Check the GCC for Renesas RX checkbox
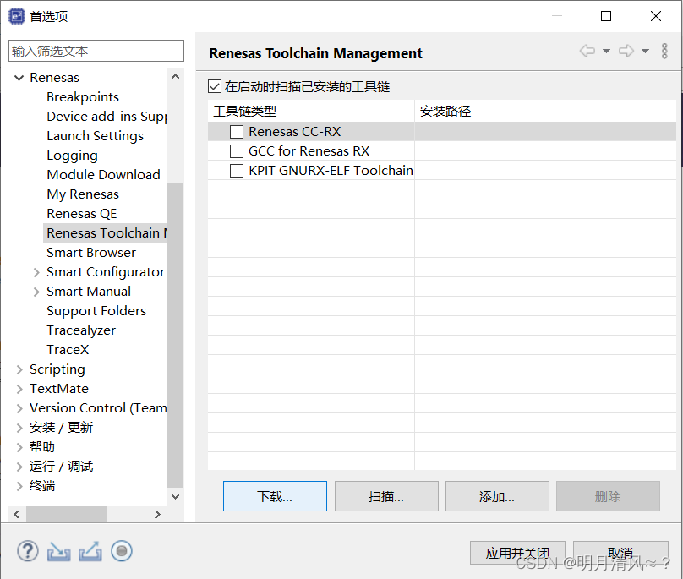Screen dimensions: 683x579 tap(237, 151)
